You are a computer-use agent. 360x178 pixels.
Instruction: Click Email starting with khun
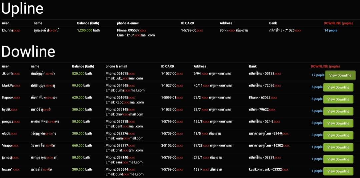click(x=136, y=35)
